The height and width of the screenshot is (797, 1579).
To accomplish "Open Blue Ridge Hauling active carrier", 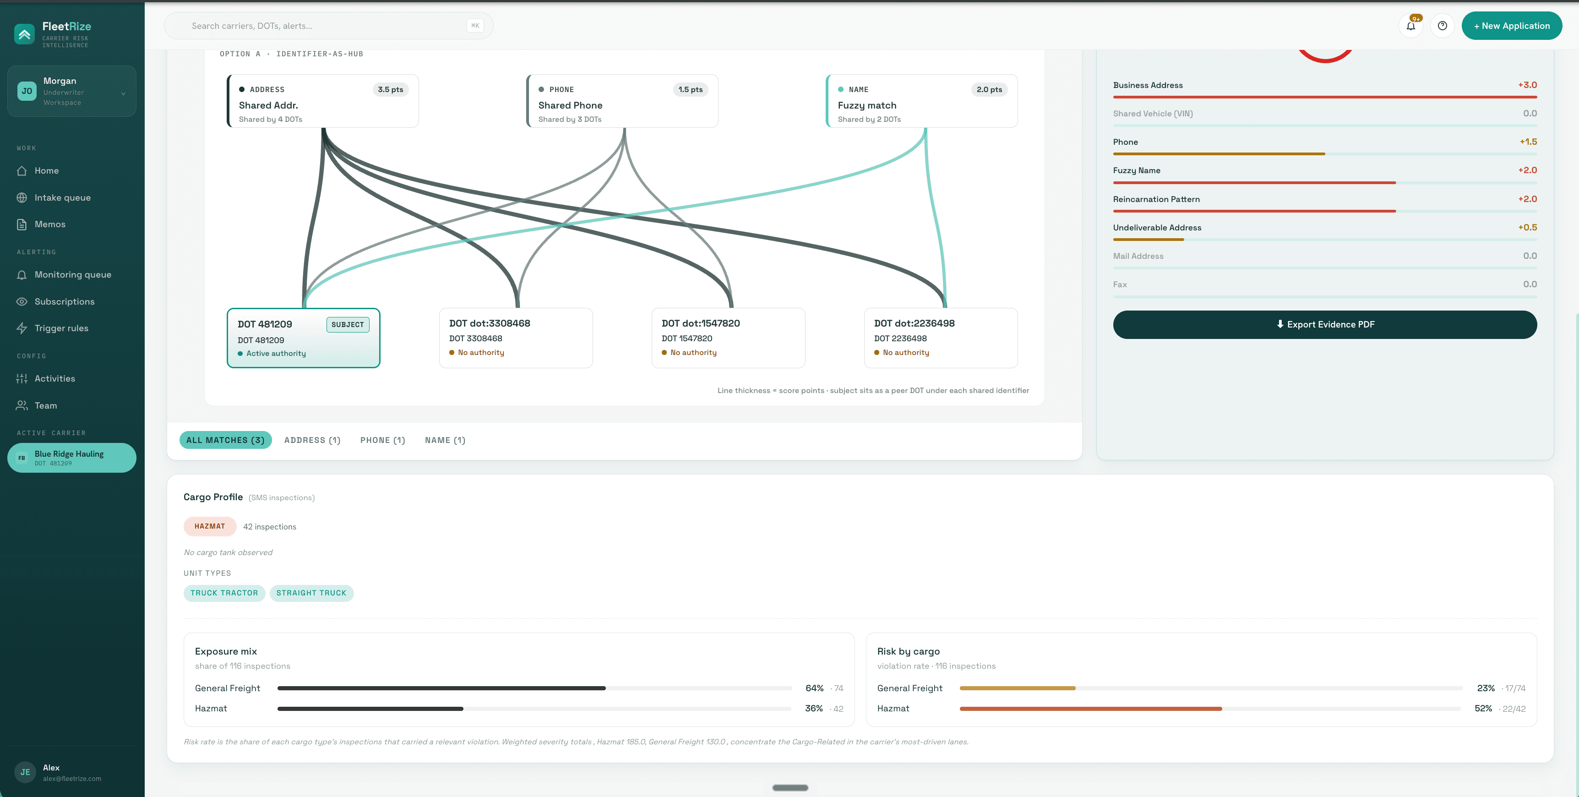I will click(72, 458).
